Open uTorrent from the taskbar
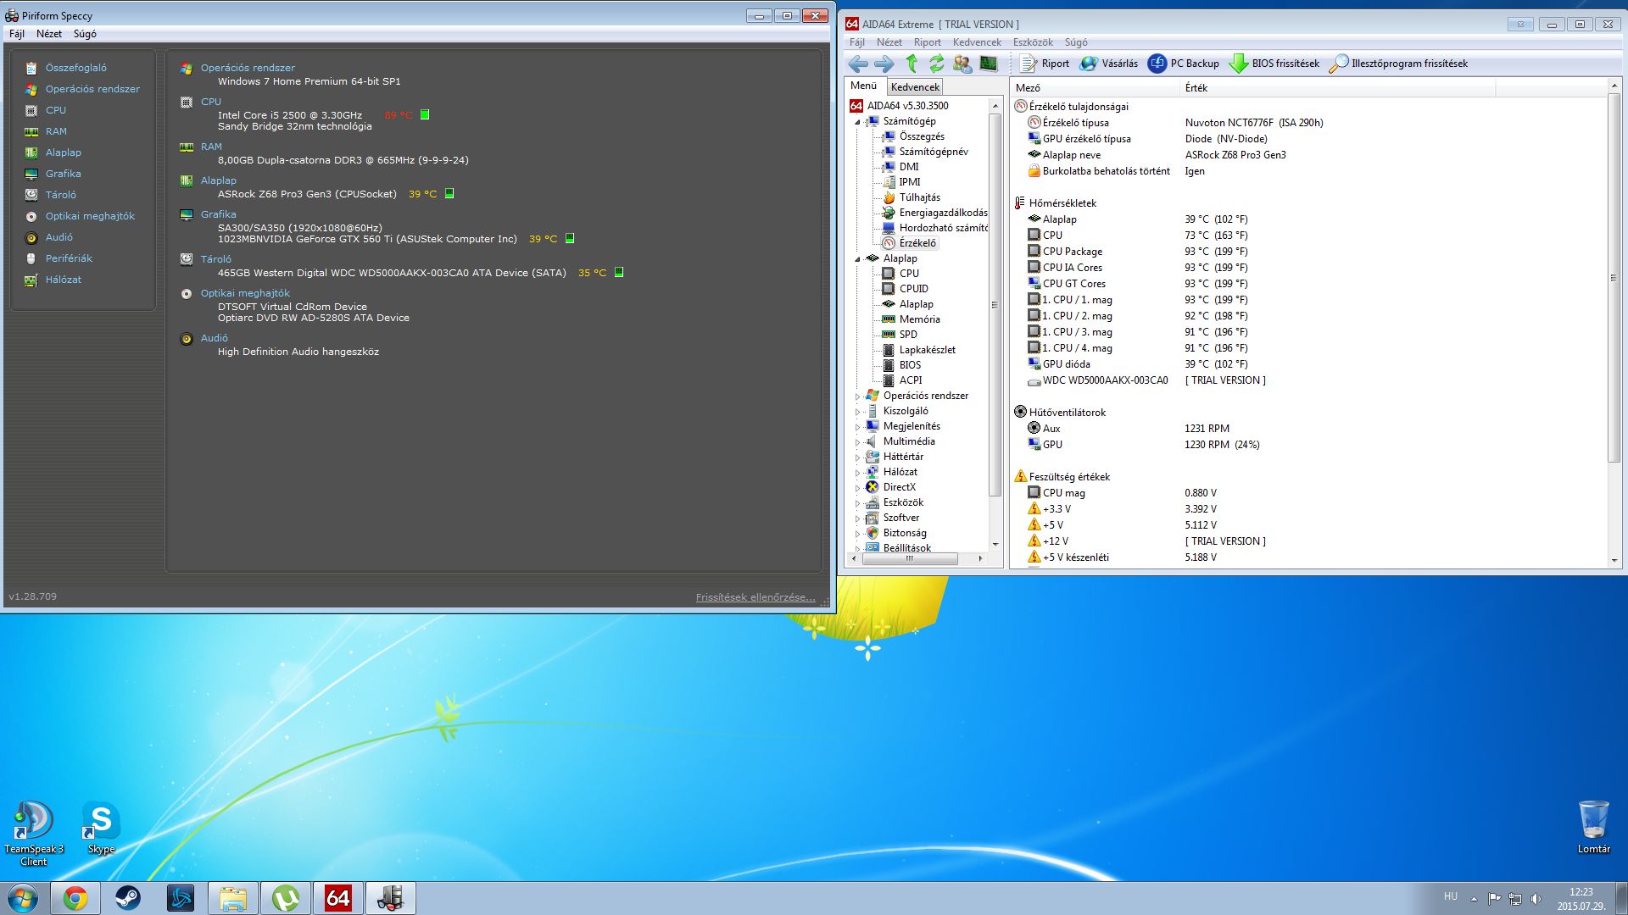 286,898
